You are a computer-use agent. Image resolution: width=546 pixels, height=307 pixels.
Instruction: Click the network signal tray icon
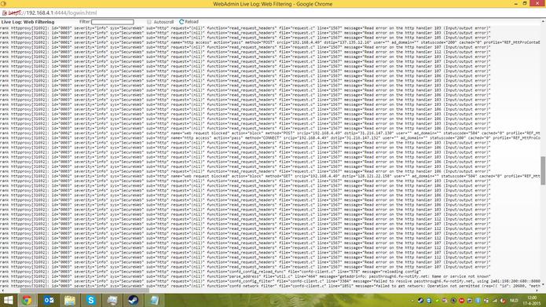pyautogui.click(x=494, y=301)
